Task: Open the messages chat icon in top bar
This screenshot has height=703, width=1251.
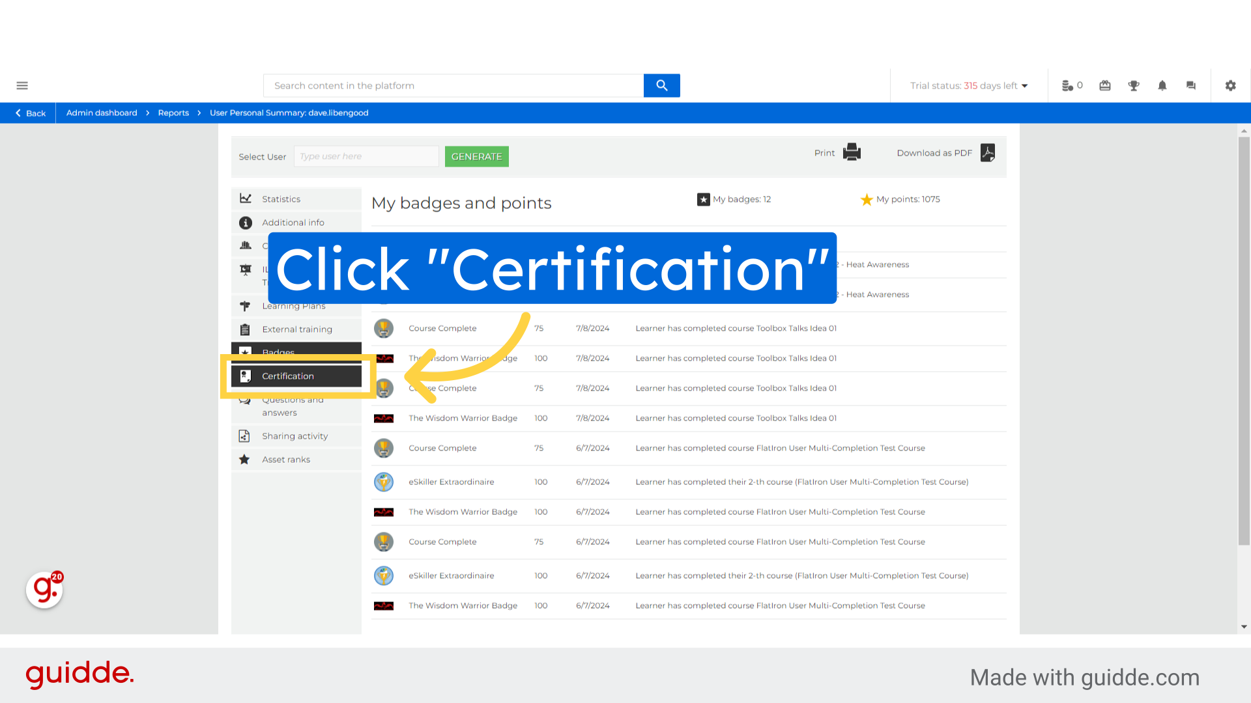Action: [1190, 85]
